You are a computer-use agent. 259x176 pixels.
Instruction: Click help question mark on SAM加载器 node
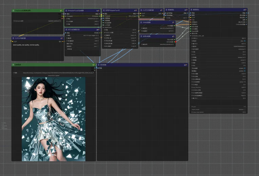click(174, 23)
